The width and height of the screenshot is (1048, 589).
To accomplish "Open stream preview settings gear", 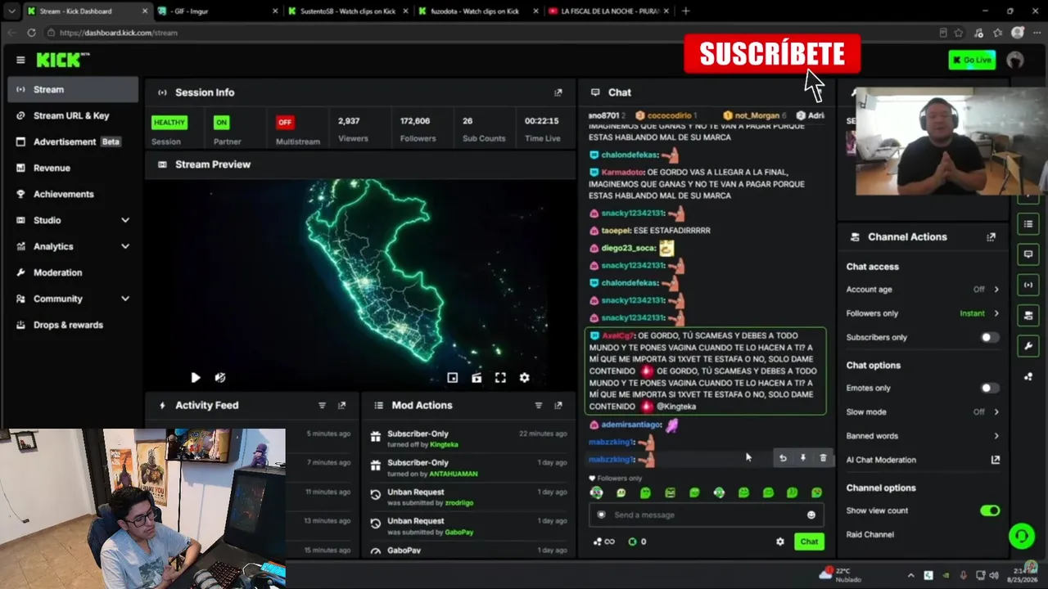I will point(524,377).
